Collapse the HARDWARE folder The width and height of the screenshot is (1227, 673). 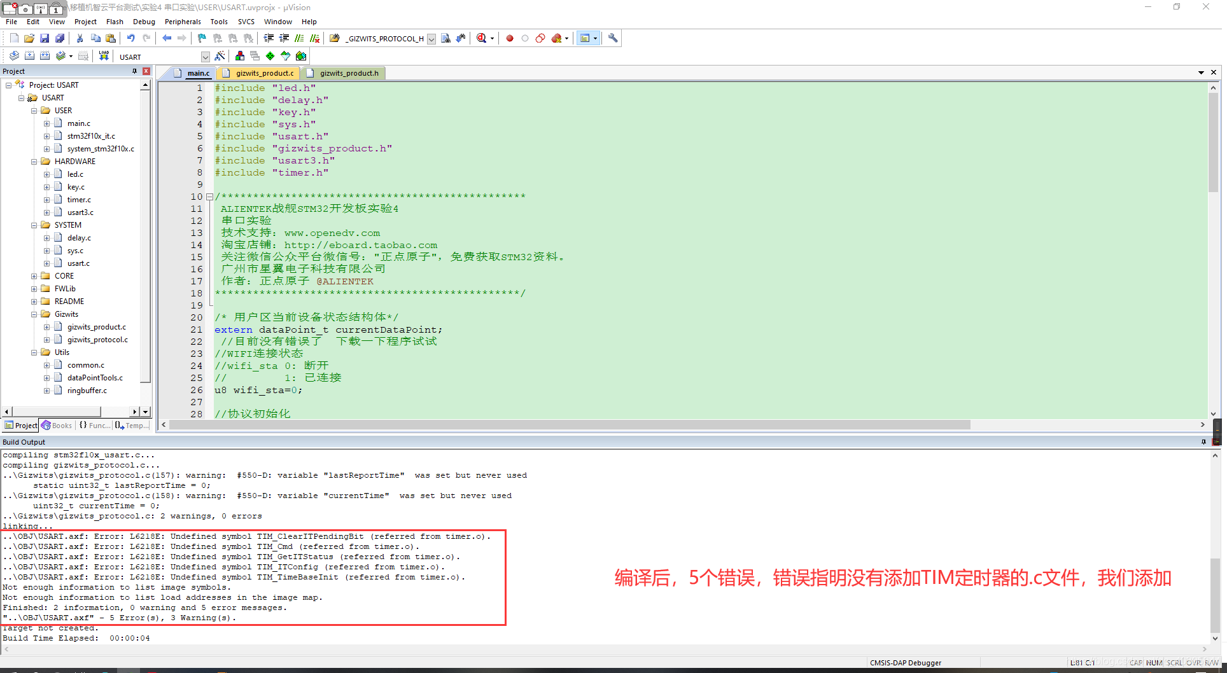pyautogui.click(x=34, y=162)
